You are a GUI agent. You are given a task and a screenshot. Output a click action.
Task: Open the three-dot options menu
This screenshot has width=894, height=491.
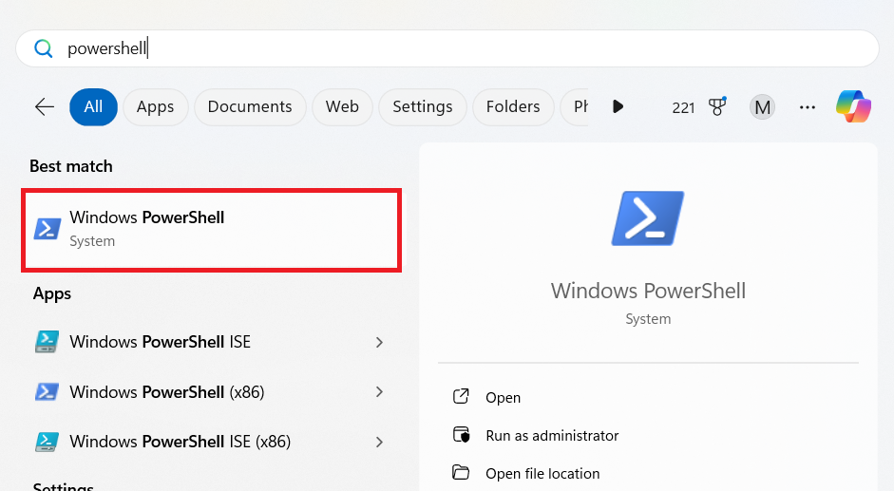tap(808, 106)
